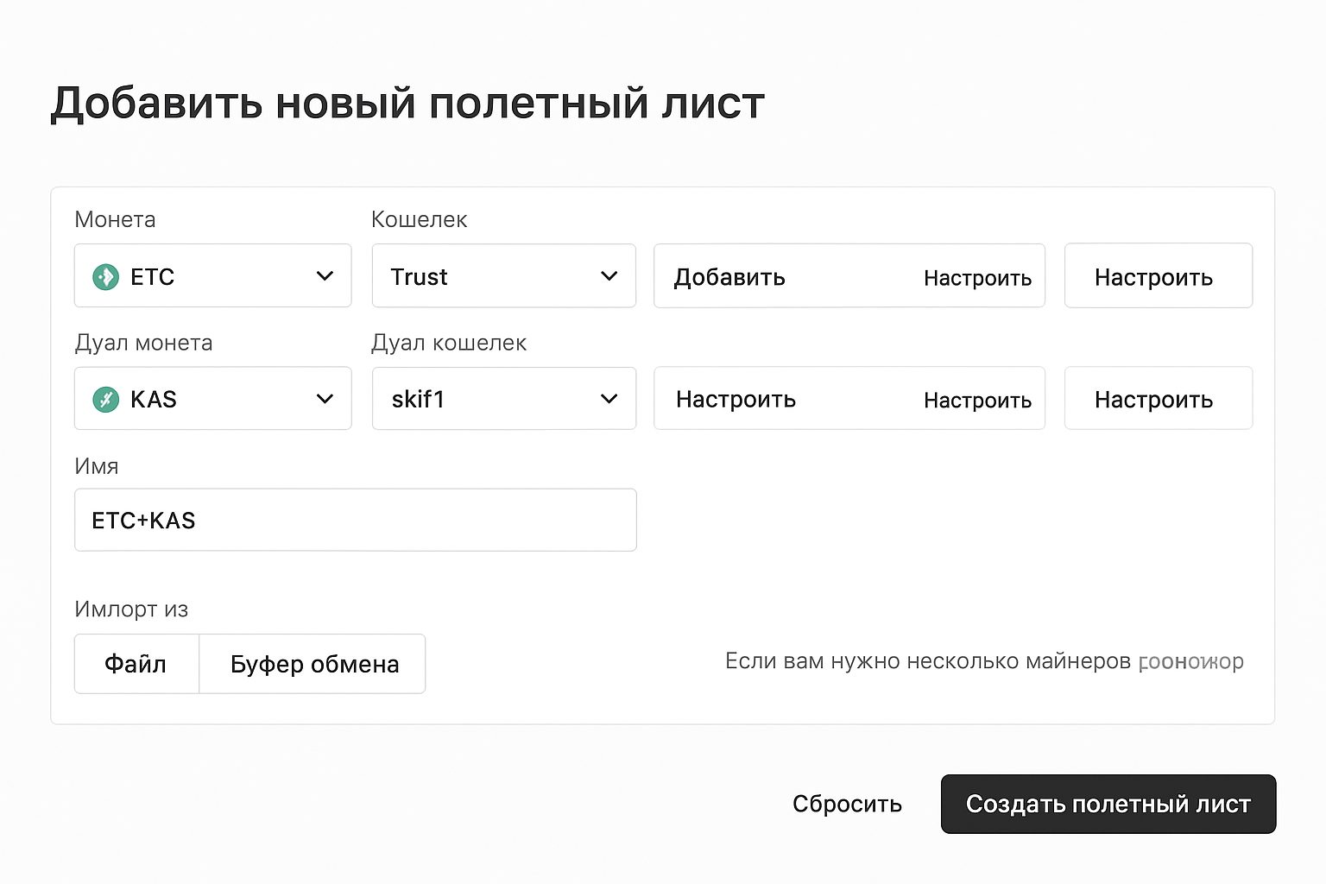This screenshot has height=884, width=1326.
Task: Expand the Кошелек selector chevron
Action: pyautogui.click(x=610, y=276)
